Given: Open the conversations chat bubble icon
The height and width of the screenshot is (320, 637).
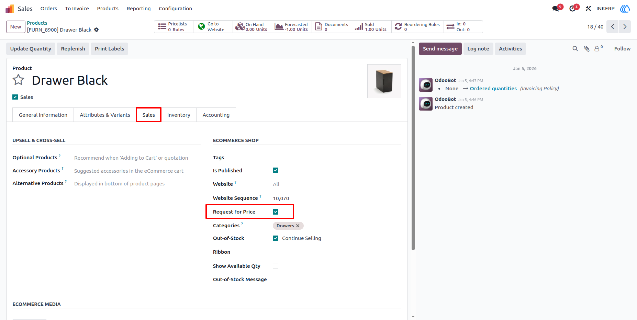Looking at the screenshot, I should (x=556, y=9).
